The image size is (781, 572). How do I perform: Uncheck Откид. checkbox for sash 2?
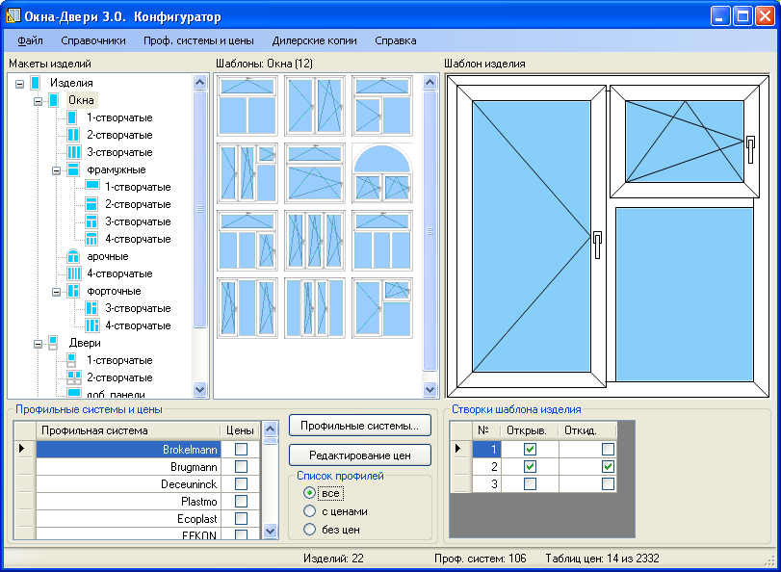pos(607,467)
